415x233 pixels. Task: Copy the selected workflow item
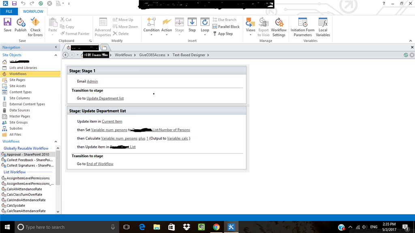coord(67,27)
